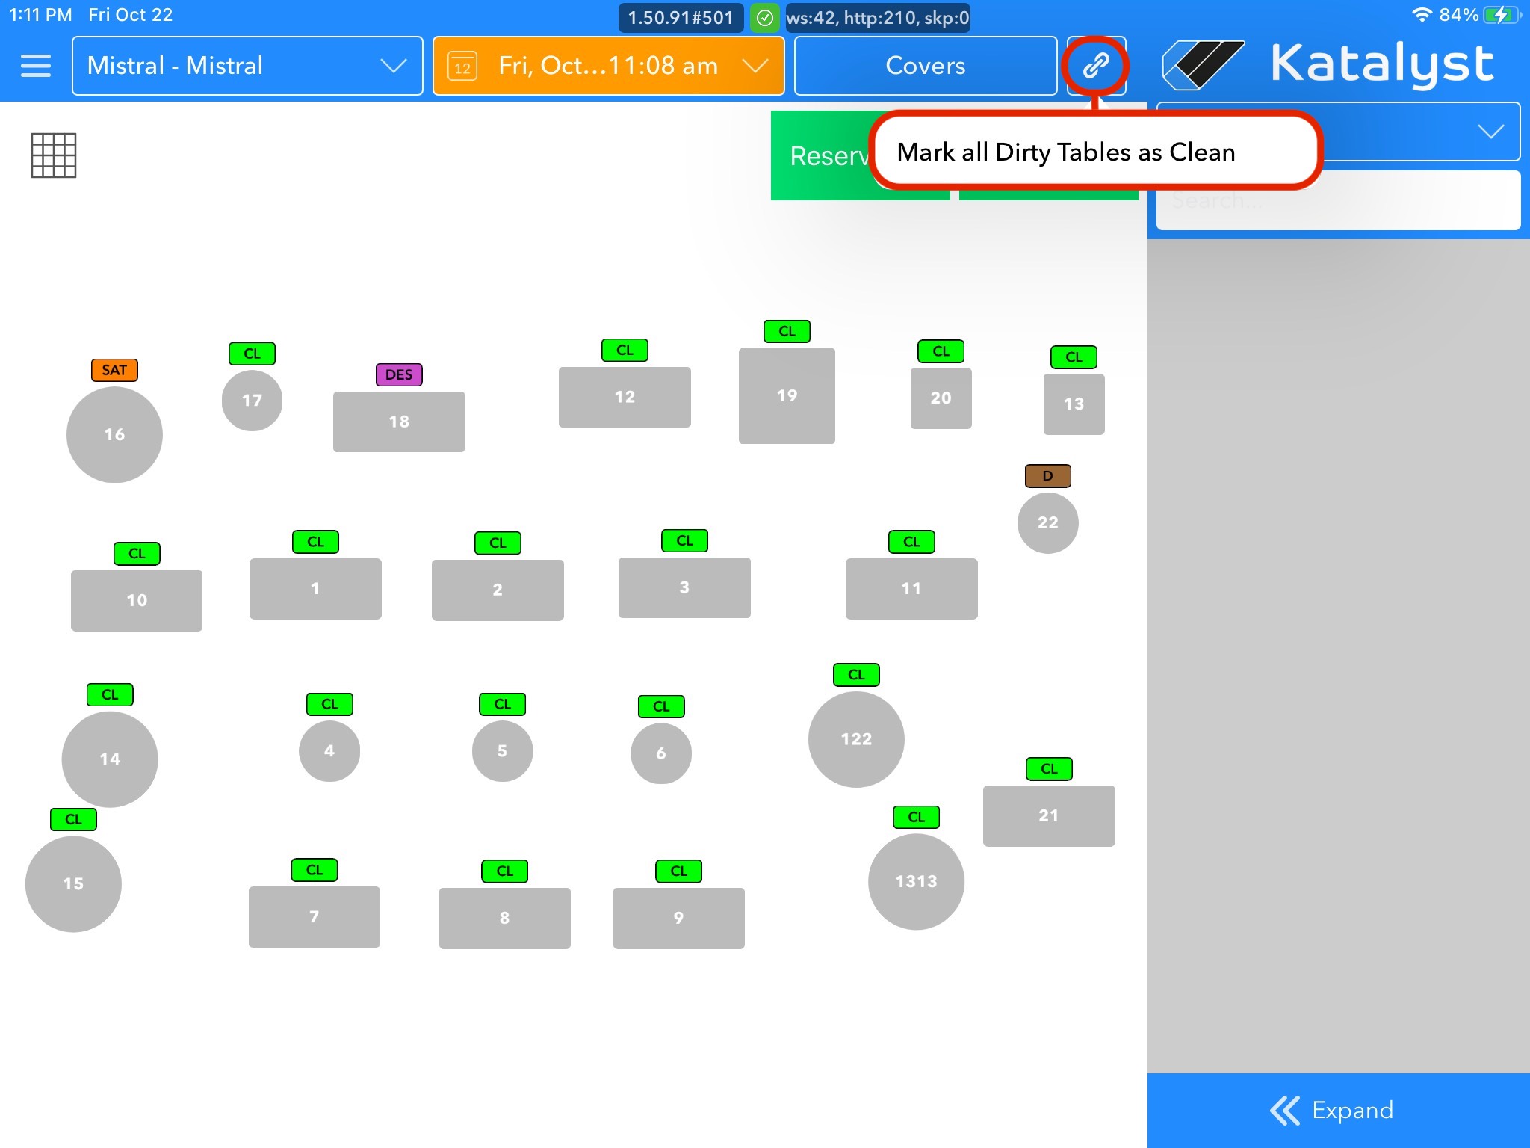This screenshot has height=1148, width=1530.
Task: Toggle the grid view icon
Action: pyautogui.click(x=53, y=155)
